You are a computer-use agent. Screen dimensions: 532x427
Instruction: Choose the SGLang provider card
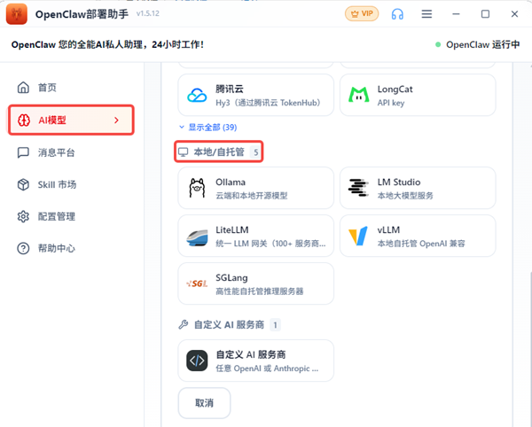[x=256, y=283]
